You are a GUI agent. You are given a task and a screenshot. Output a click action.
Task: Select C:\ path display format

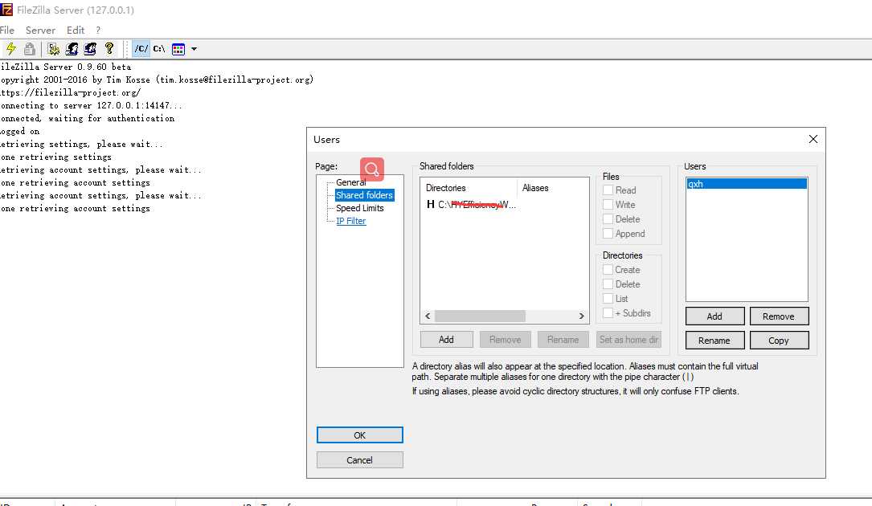click(x=159, y=49)
